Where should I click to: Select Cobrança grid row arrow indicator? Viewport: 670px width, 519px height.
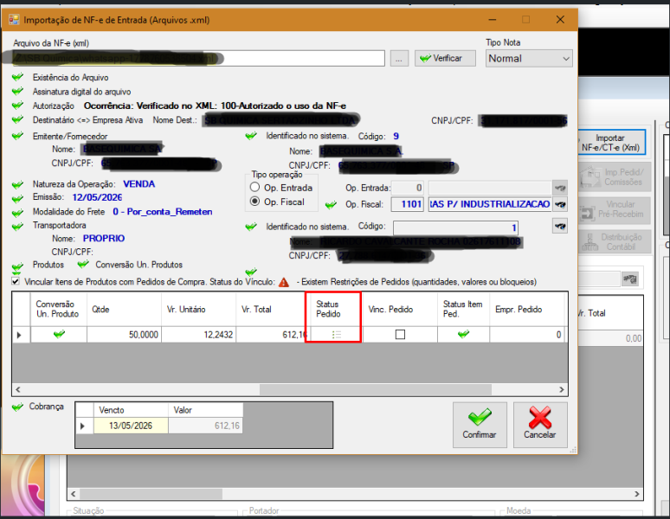pyautogui.click(x=84, y=426)
